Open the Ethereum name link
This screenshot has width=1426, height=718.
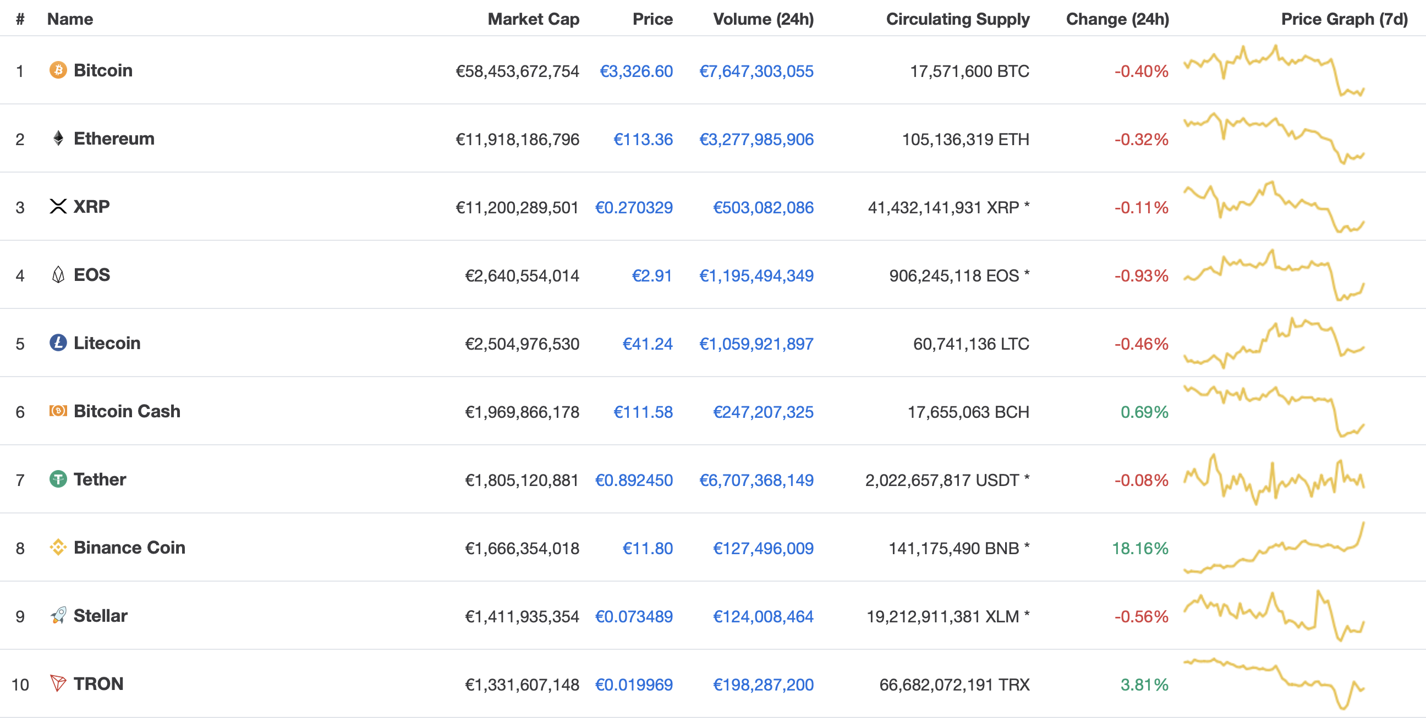click(114, 139)
